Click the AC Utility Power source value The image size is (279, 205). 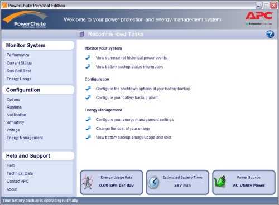click(x=249, y=186)
